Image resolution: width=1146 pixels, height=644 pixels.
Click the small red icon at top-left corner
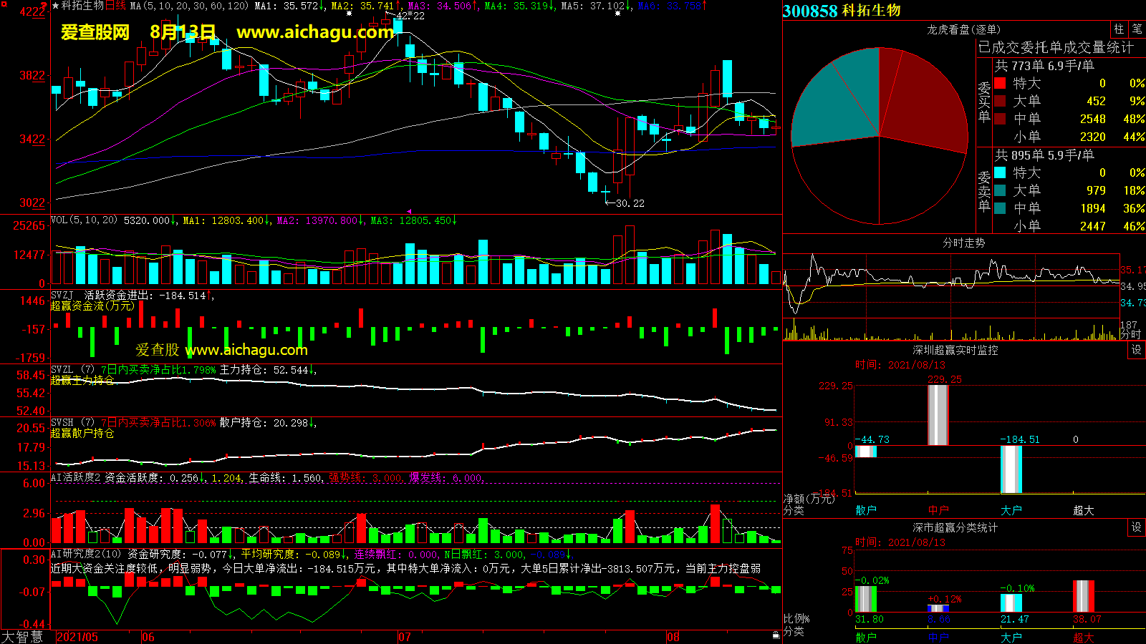point(44,5)
